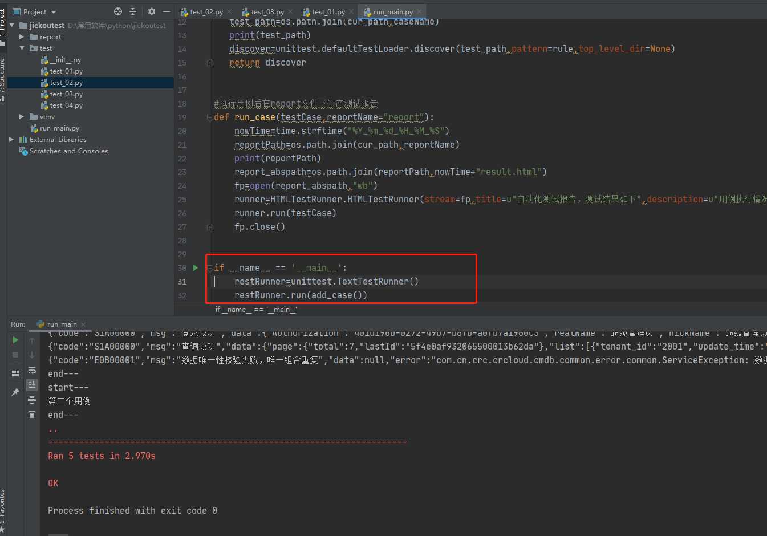The height and width of the screenshot is (536, 767).
Task: Open the 2: Favorites side tool tab
Action: coord(3,510)
